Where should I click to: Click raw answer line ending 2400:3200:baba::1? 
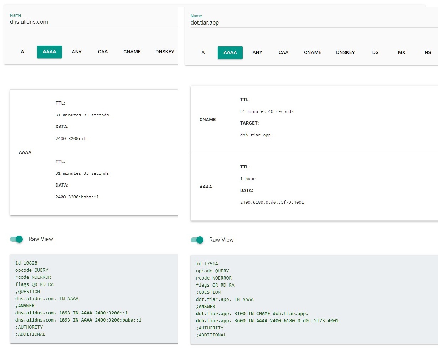tap(78, 320)
